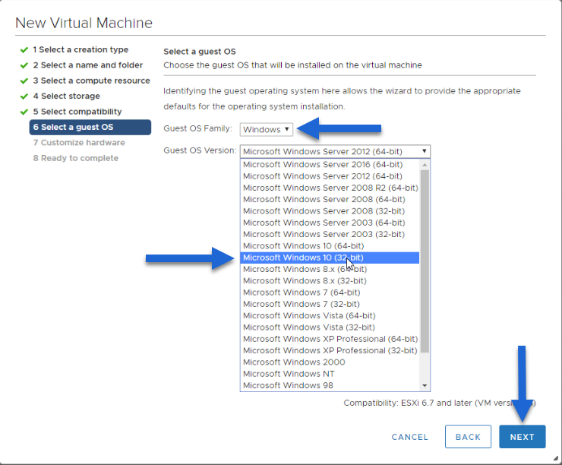Select step 6 Select a guest OS
The image size is (562, 465).
pos(90,128)
